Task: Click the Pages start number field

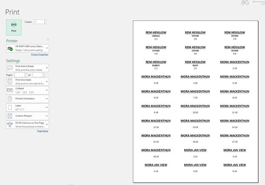Action: click(19, 75)
